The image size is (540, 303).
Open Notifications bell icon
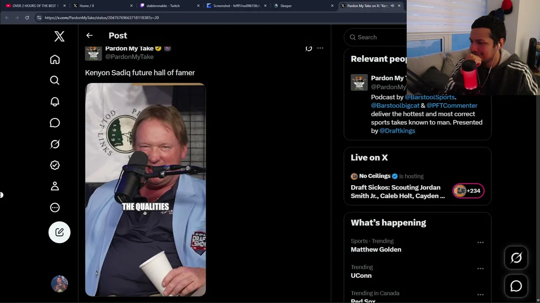pos(55,101)
